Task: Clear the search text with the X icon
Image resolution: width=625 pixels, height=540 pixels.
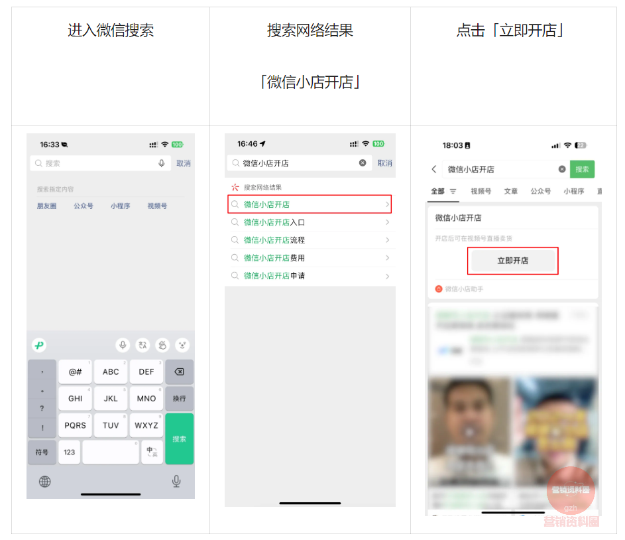Action: tap(362, 163)
